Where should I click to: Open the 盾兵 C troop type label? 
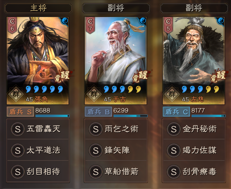(176, 112)
